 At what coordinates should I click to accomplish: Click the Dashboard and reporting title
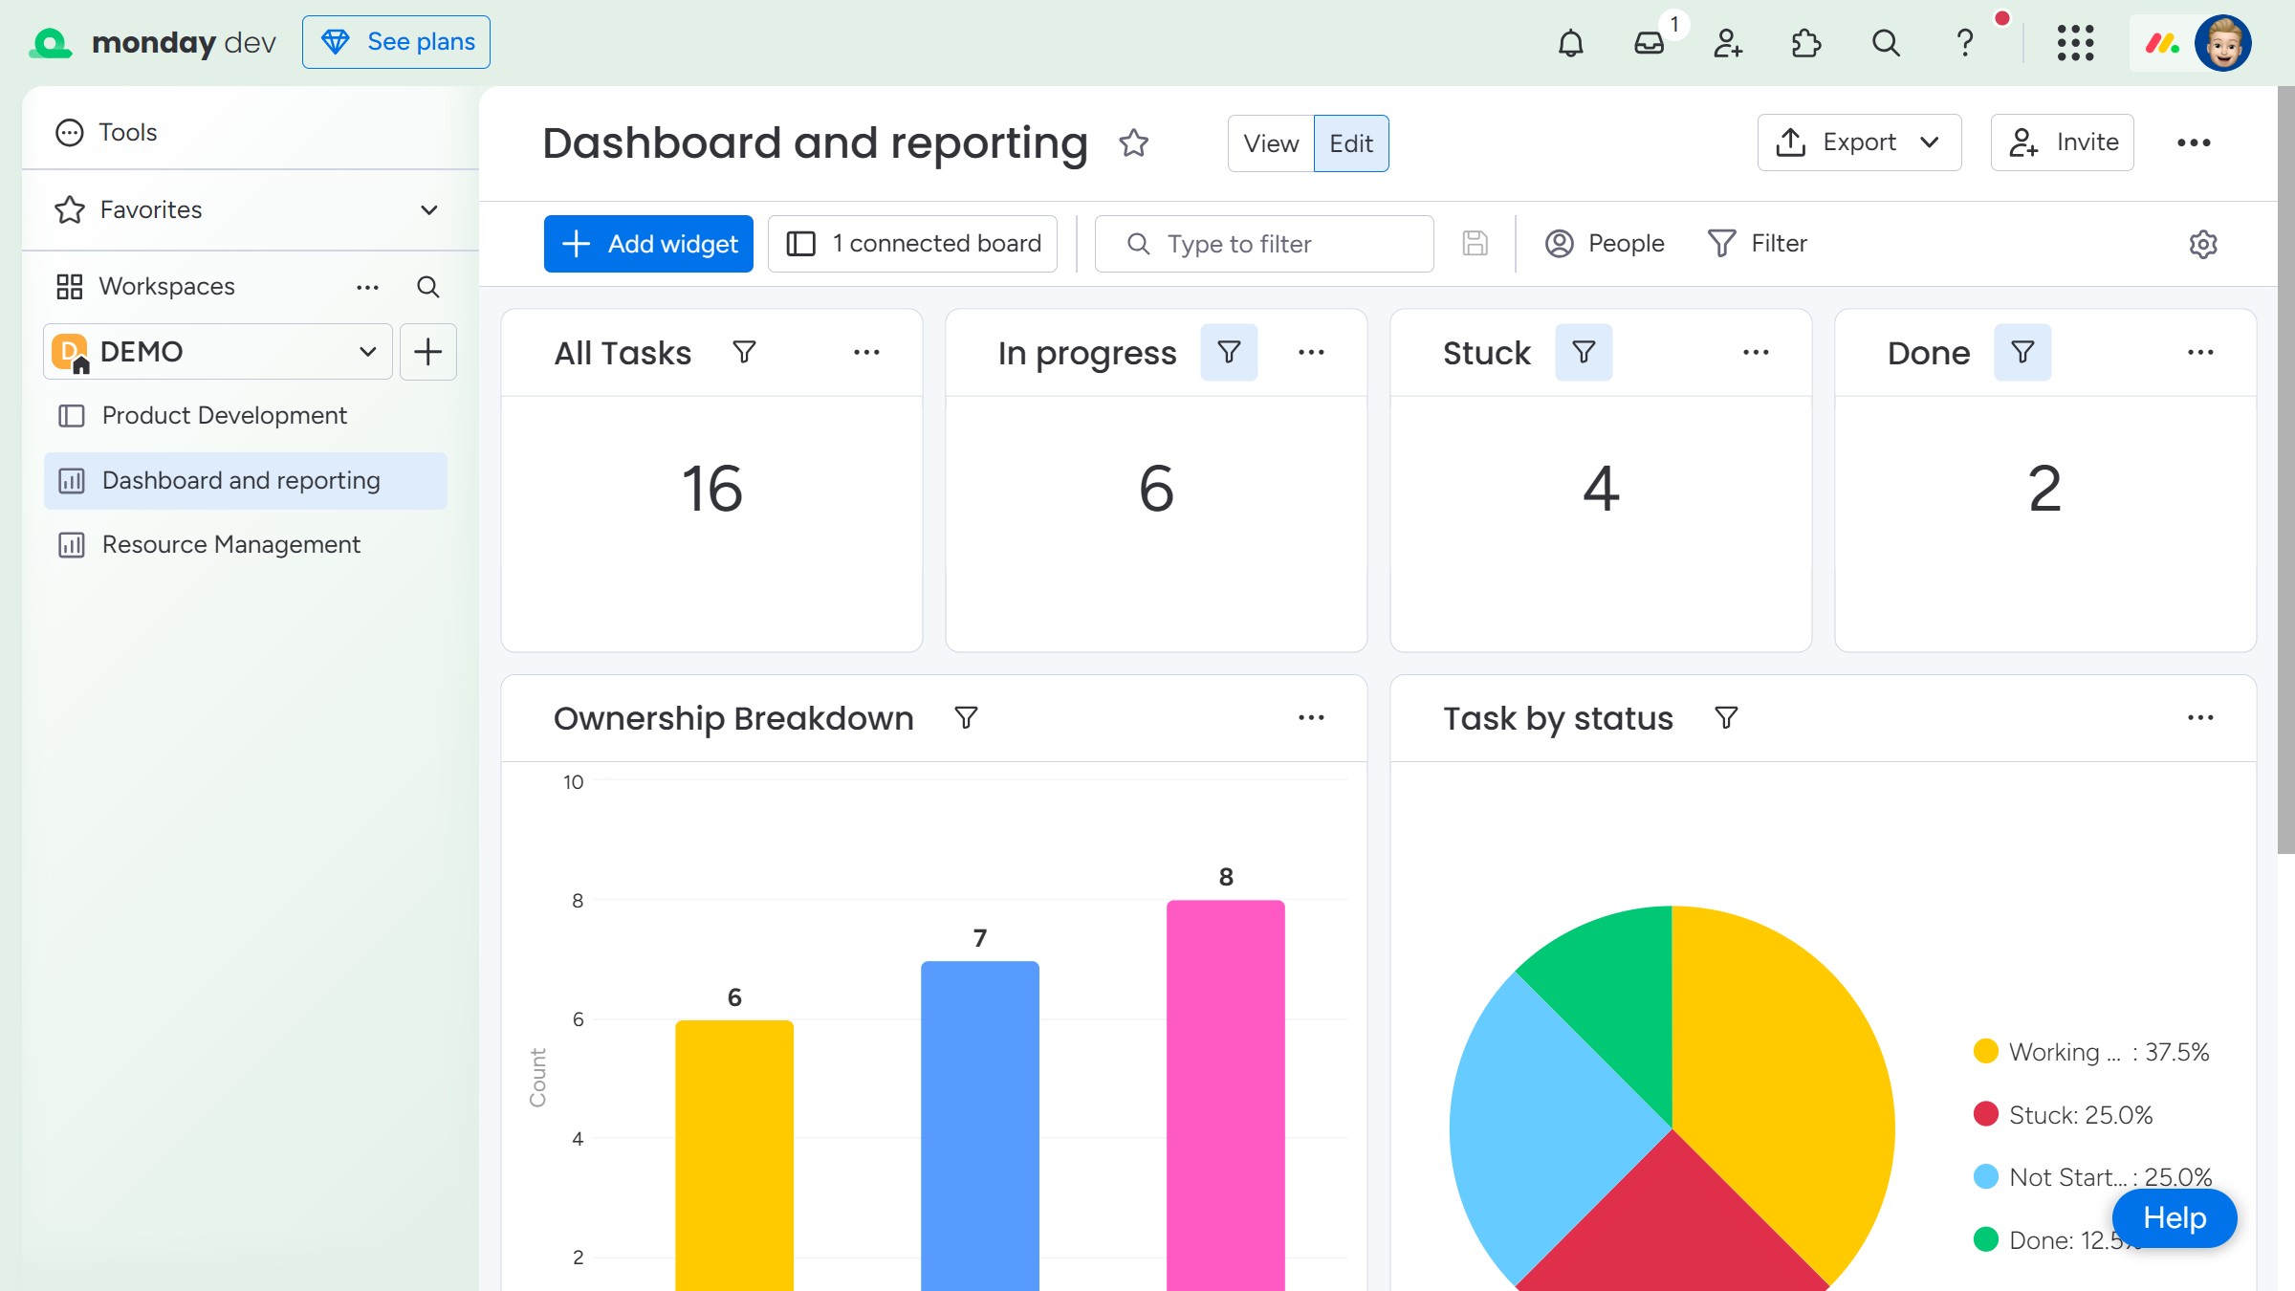click(815, 142)
